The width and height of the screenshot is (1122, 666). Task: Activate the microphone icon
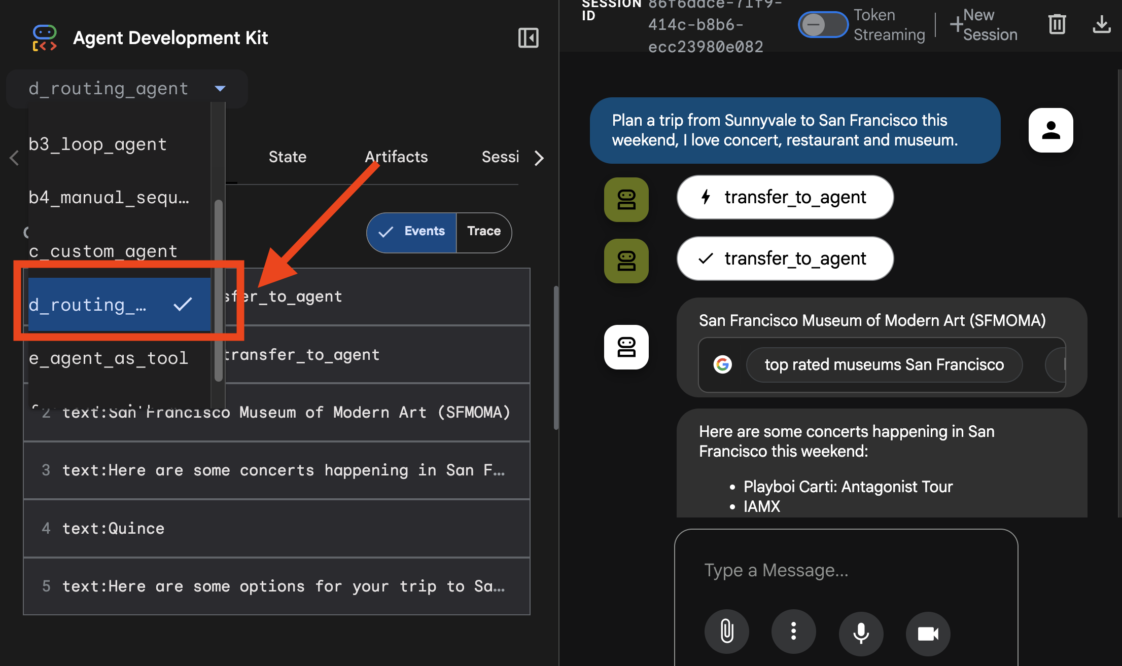pyautogui.click(x=861, y=634)
